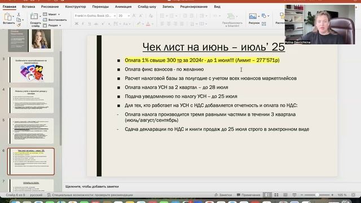Open the text columns dropdown
Screen dimensions: 361x203
[x=203, y=24]
